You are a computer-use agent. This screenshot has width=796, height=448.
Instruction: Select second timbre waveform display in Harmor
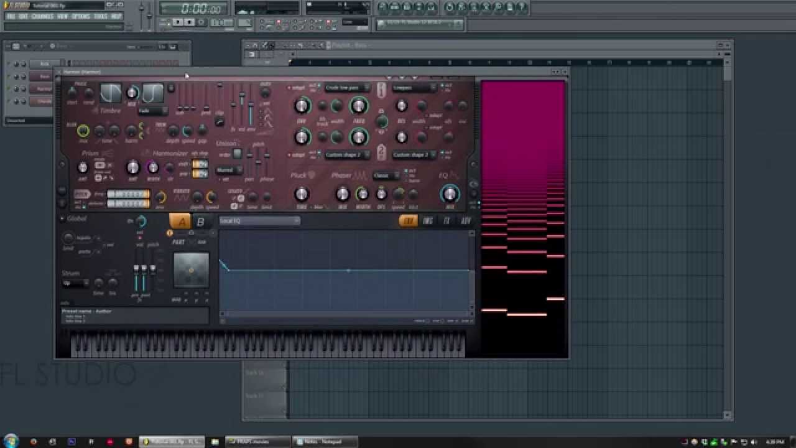pos(152,93)
